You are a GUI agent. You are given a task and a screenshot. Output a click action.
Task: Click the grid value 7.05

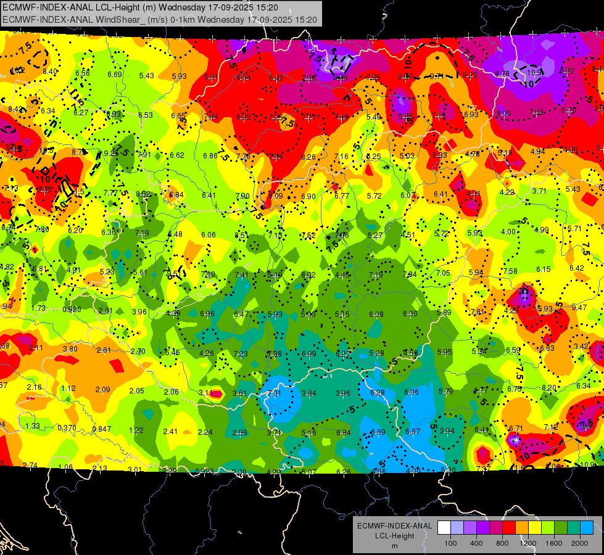point(443,273)
